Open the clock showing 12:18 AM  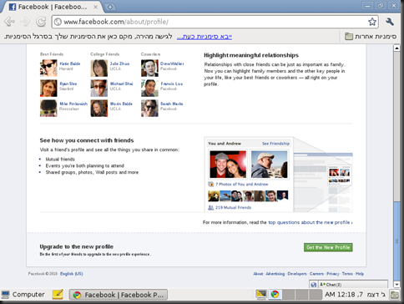pyautogui.click(x=356, y=294)
